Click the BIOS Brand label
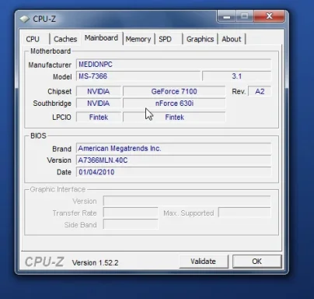The width and height of the screenshot is (314, 299). [x=61, y=149]
